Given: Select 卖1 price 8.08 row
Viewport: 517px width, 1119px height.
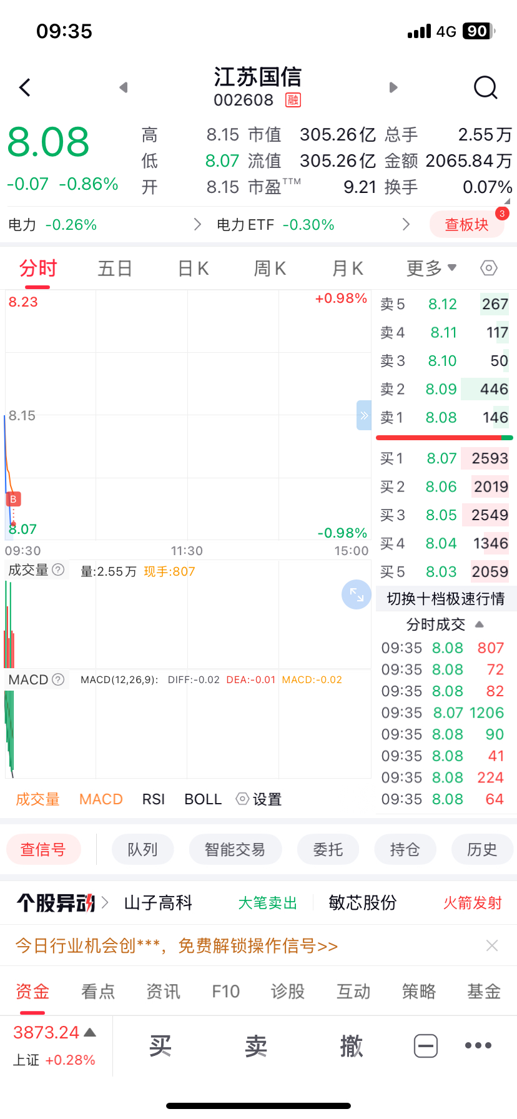Looking at the screenshot, I should [x=445, y=417].
